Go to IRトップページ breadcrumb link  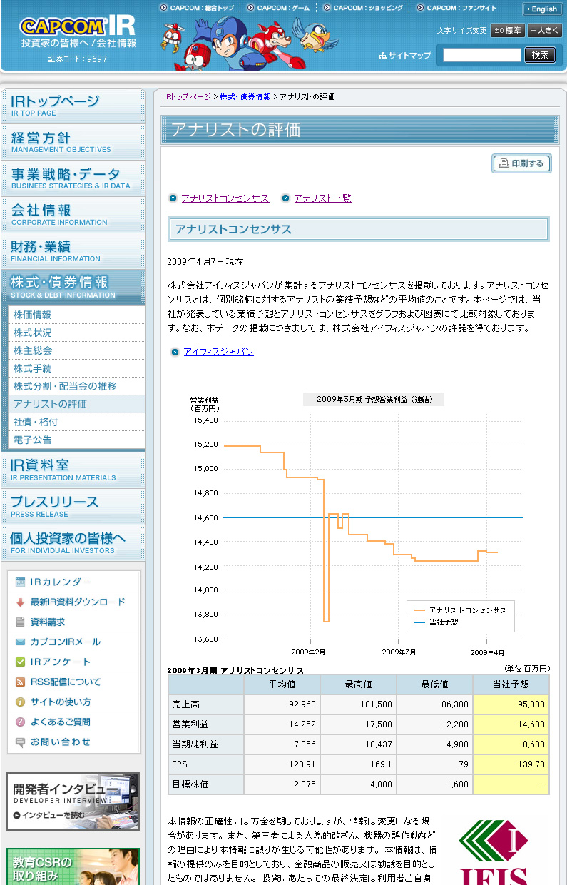(188, 96)
